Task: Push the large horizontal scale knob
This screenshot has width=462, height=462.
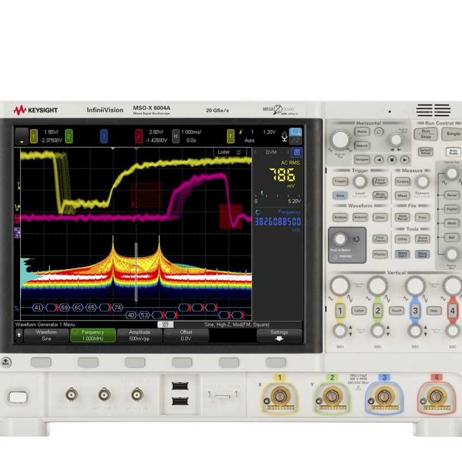Action: click(340, 140)
